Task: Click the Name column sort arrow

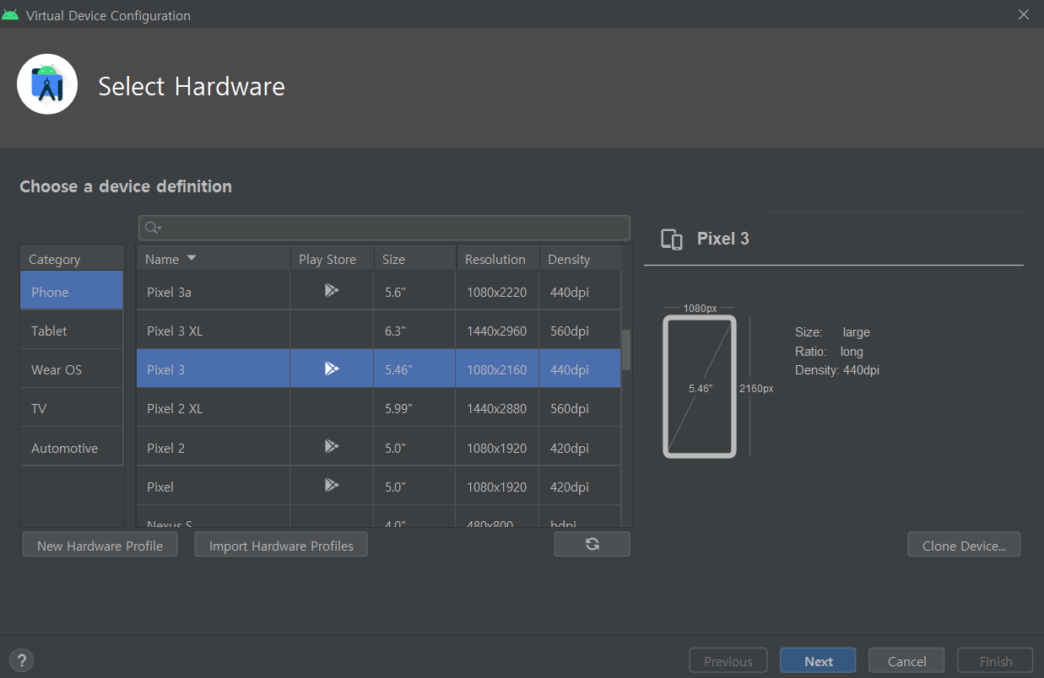Action: (192, 258)
